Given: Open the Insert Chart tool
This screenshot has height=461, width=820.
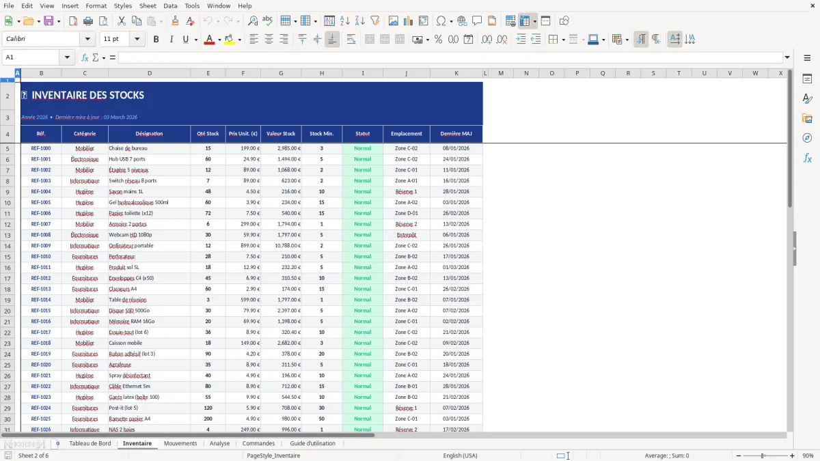Looking at the screenshot, I should 408,20.
